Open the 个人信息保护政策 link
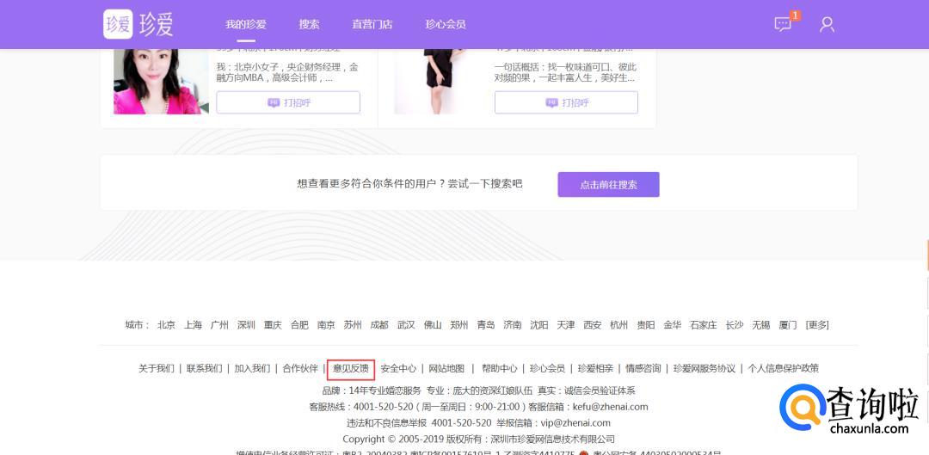This screenshot has height=455, width=929. click(x=784, y=368)
